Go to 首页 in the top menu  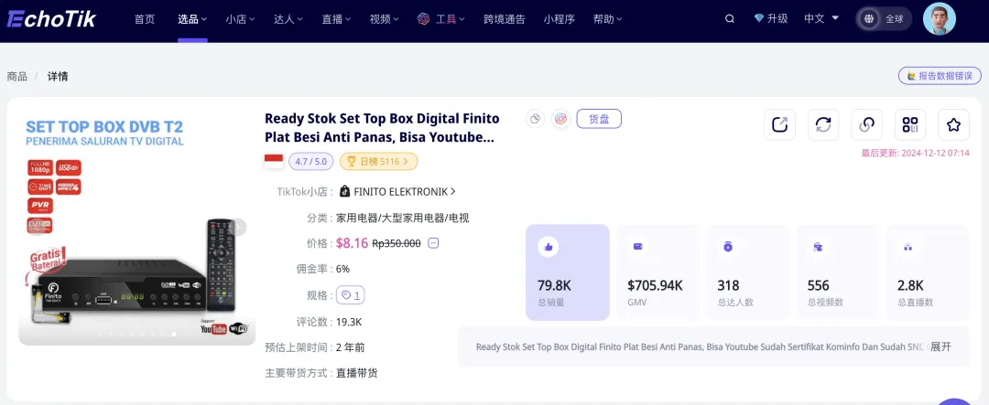(145, 18)
